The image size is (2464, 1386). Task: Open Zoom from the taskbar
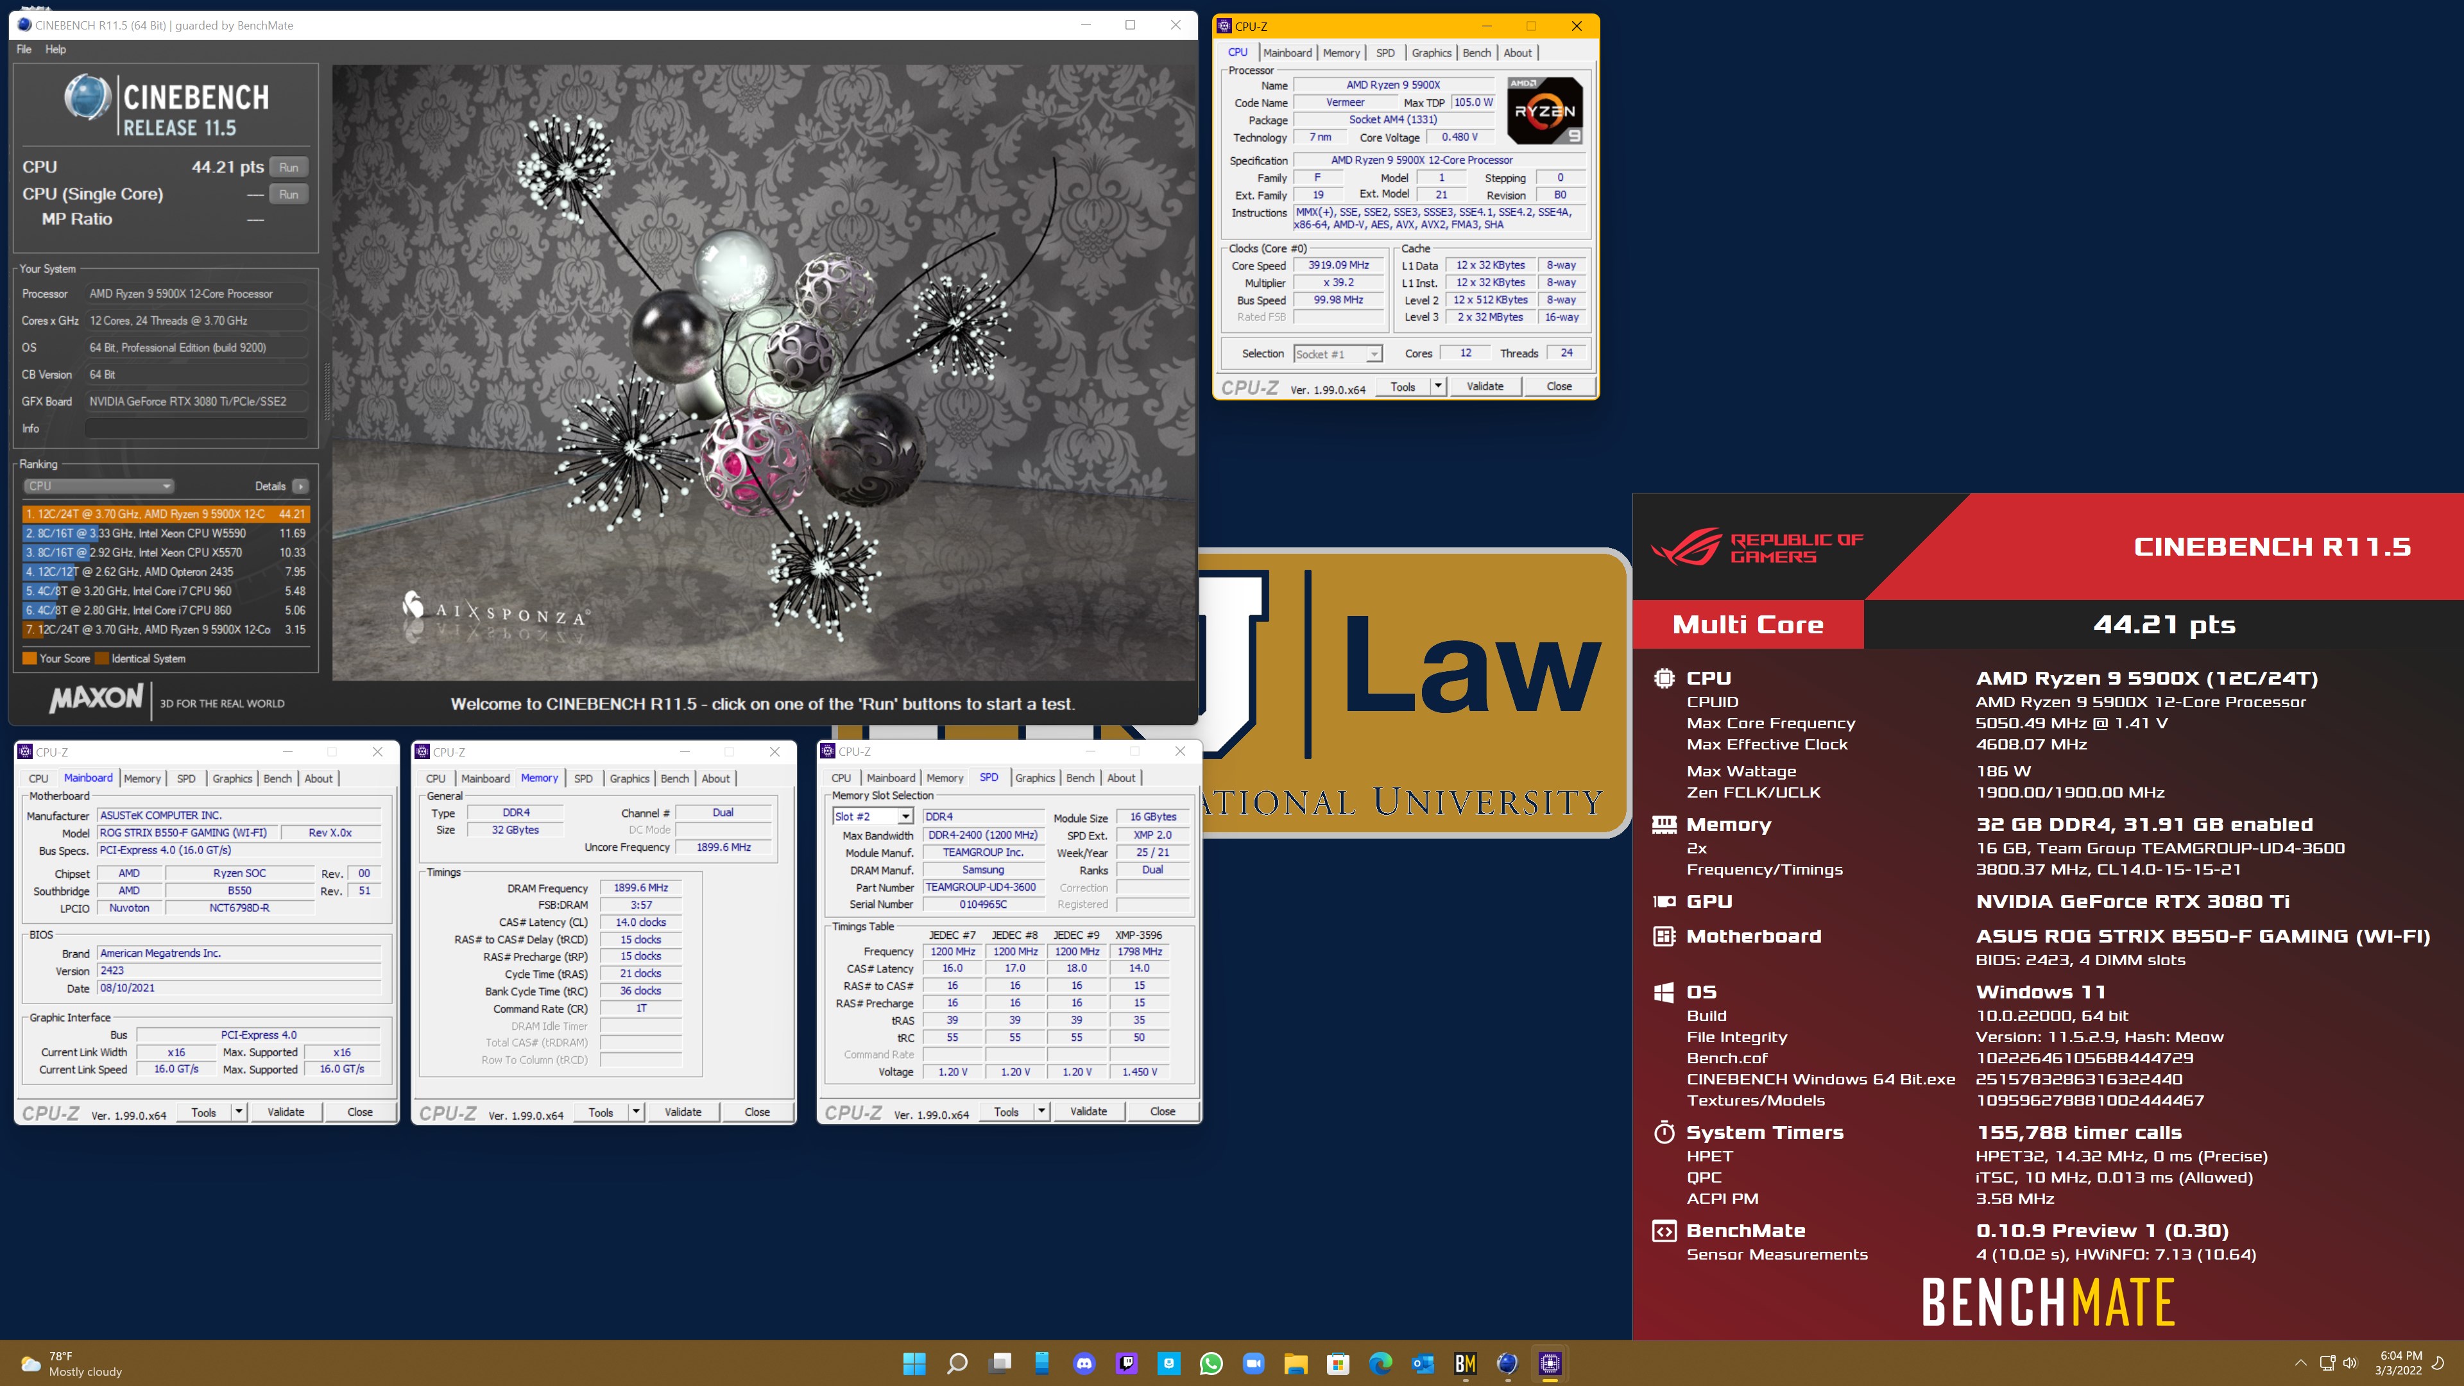tap(1253, 1363)
